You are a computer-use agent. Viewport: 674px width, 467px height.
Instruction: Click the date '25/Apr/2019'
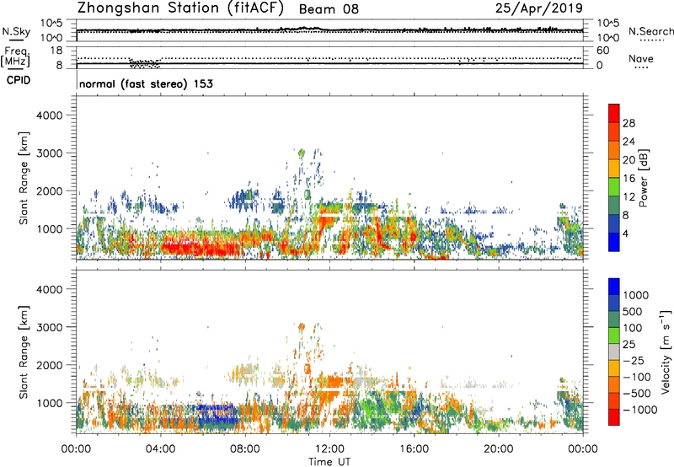(539, 8)
